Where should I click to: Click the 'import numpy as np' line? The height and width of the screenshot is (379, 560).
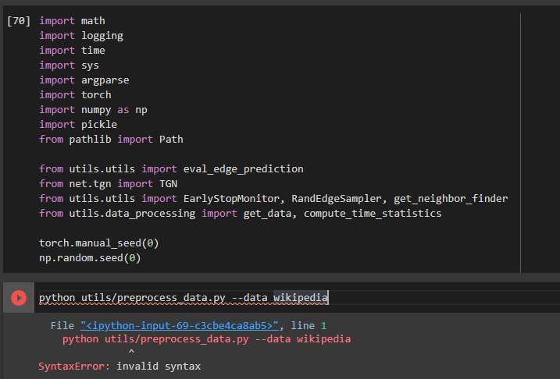coord(93,110)
